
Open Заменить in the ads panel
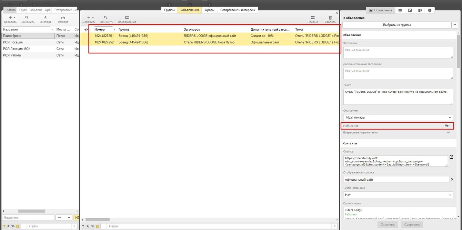[x=106, y=19]
